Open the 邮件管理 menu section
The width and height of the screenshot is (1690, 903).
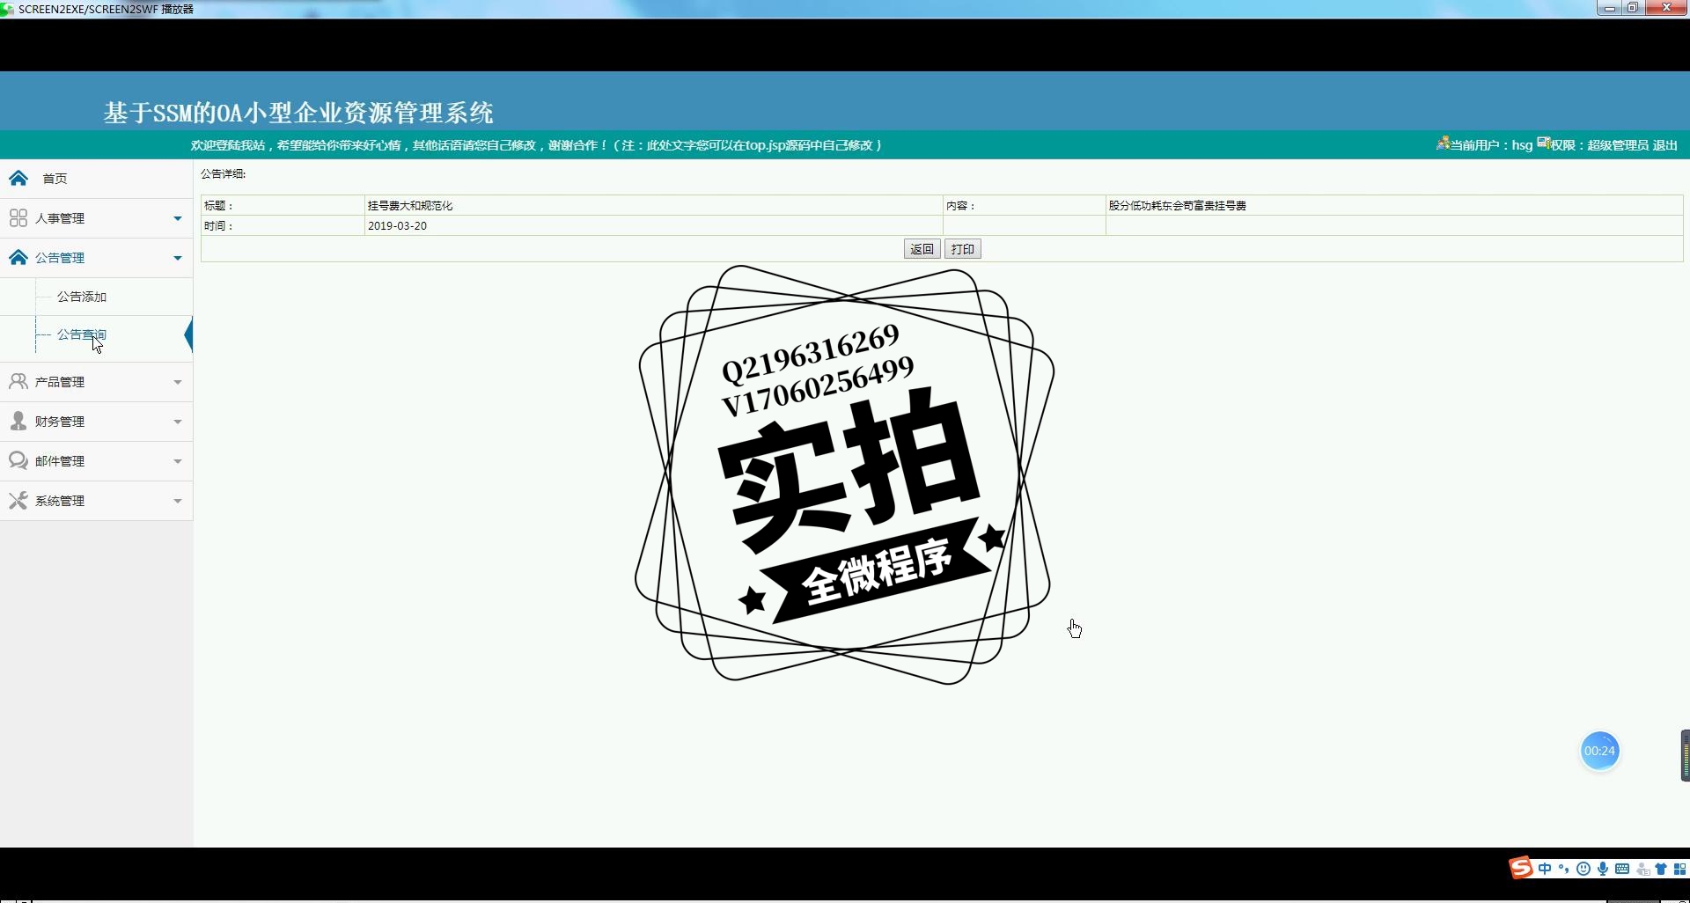[x=96, y=460]
